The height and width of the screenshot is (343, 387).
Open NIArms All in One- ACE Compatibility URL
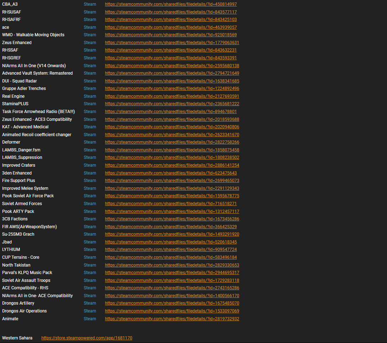click(172, 296)
